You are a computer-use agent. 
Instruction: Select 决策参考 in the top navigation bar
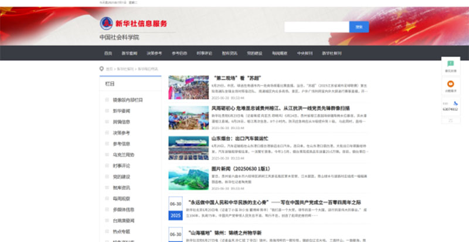point(154,53)
